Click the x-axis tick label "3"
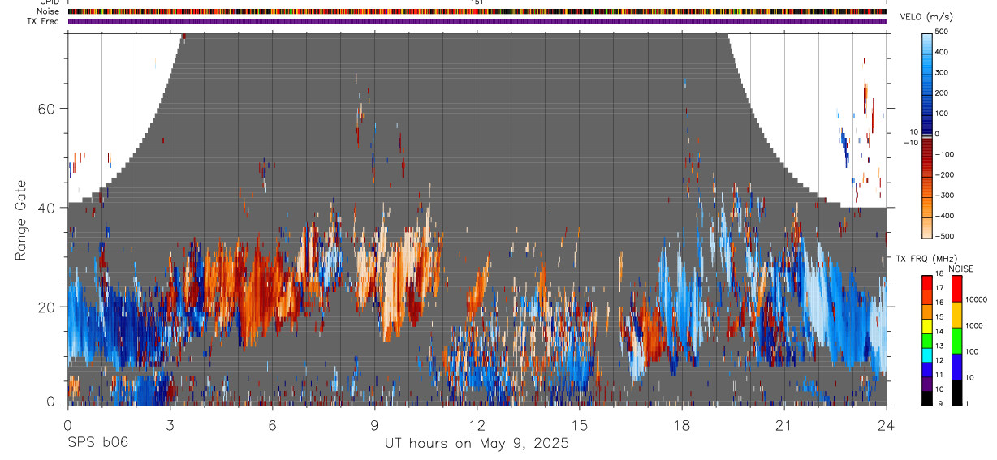Screen dimensions: 997x460 (170, 425)
